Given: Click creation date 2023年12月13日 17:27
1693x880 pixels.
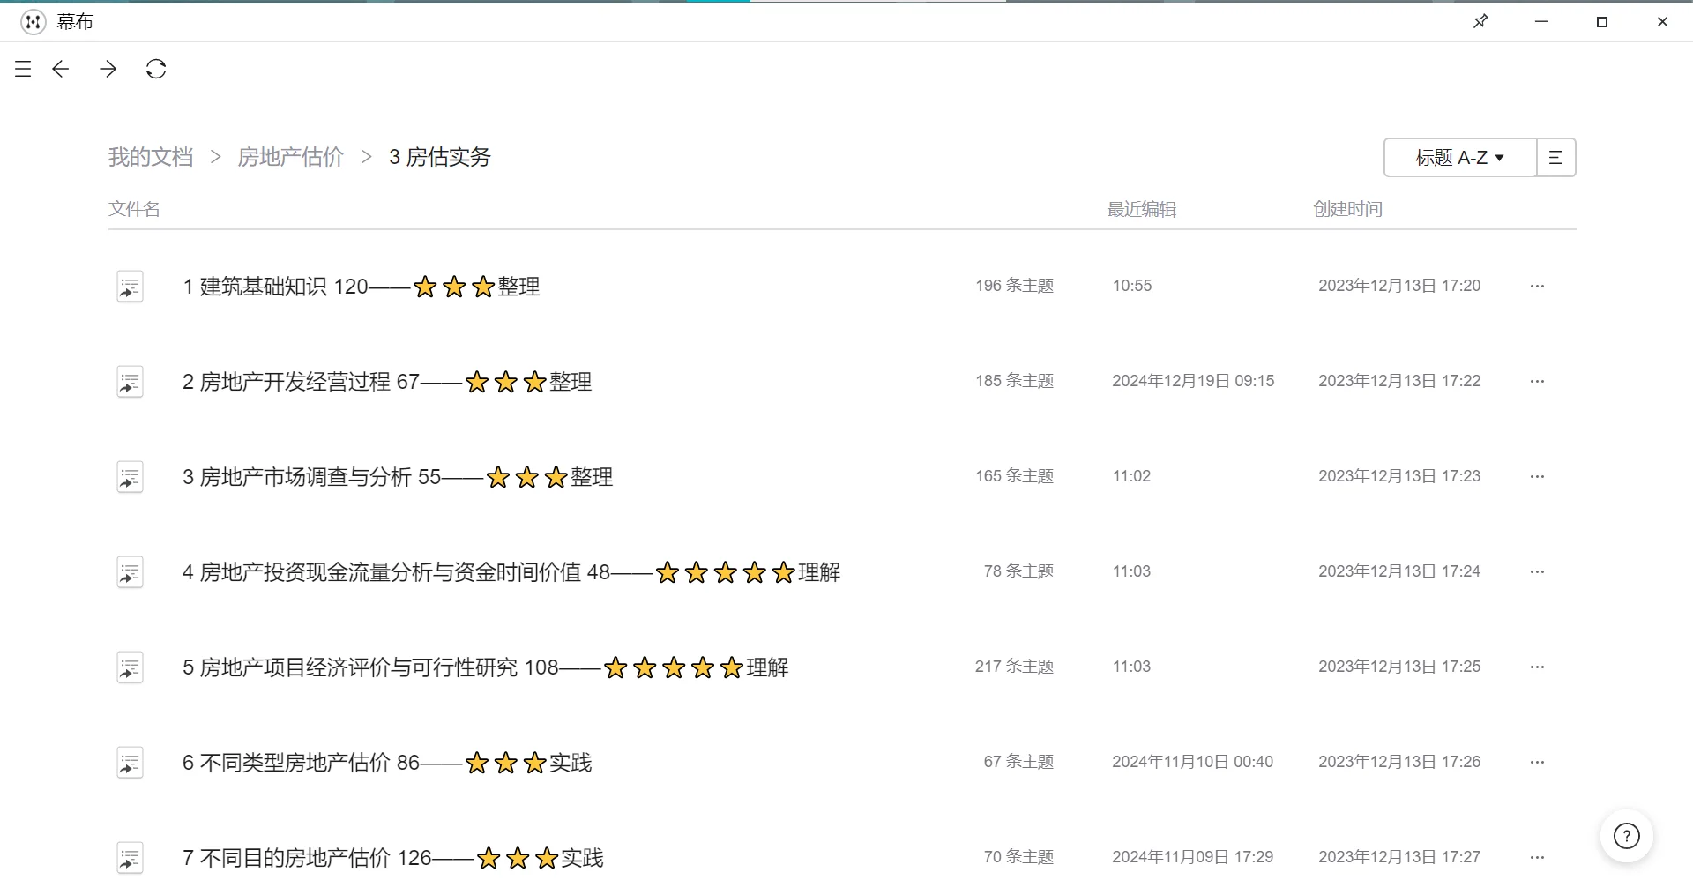Looking at the screenshot, I should coord(1399,857).
